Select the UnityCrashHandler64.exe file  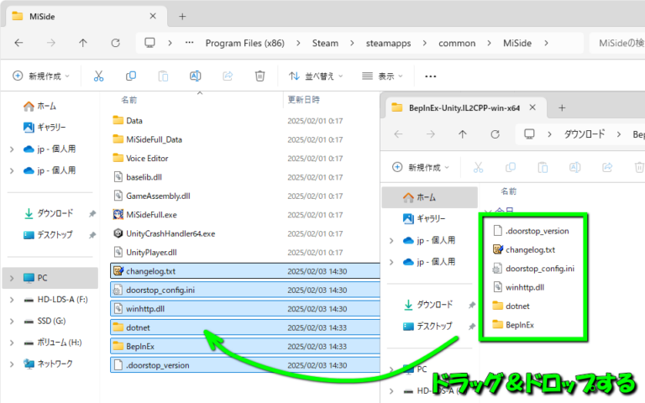[x=170, y=233]
